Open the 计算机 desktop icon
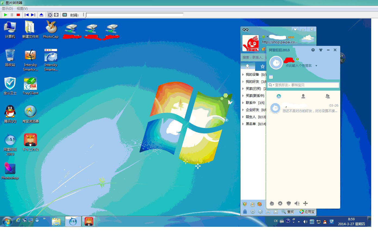The image size is (378, 242). 10,30
